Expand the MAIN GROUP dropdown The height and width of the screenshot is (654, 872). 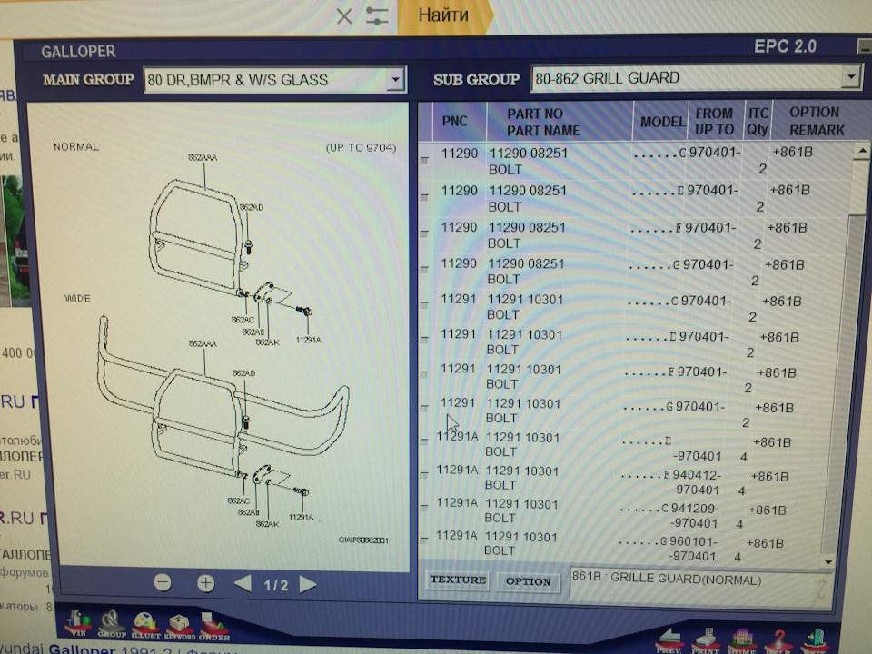(394, 81)
